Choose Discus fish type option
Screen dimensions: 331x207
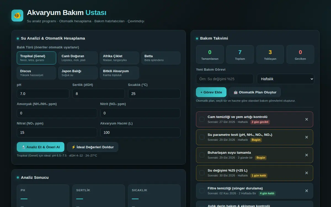coord(36,73)
